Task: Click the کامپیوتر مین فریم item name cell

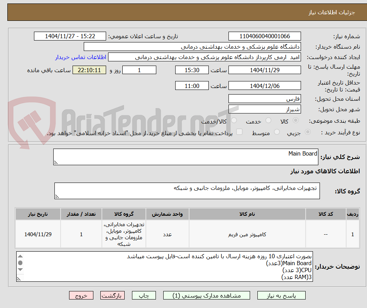Action: coord(247,234)
